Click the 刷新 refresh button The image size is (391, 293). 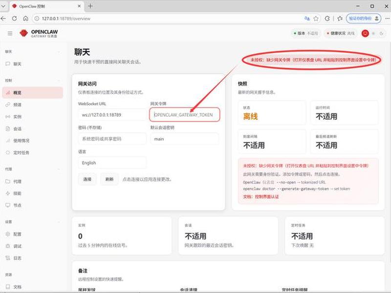pos(109,179)
